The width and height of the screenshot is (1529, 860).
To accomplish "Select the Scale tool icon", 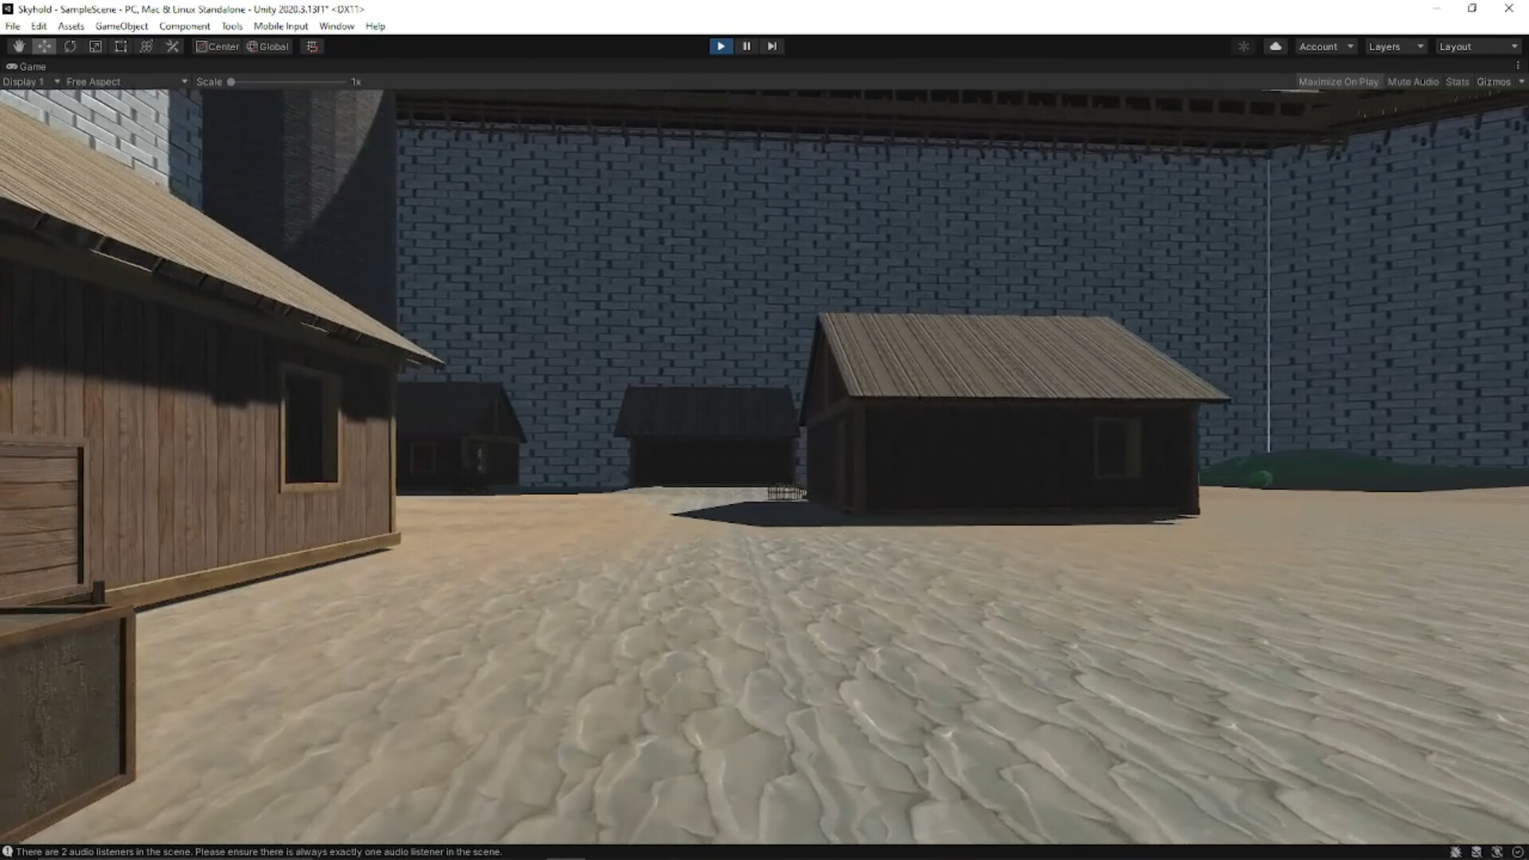I will [x=96, y=46].
